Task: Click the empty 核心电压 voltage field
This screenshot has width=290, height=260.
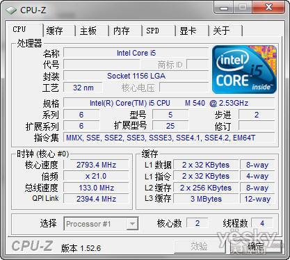Action: point(184,88)
